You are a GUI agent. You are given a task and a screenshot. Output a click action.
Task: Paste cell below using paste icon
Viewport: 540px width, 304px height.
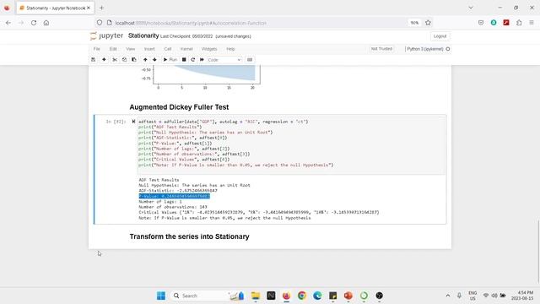point(134,60)
